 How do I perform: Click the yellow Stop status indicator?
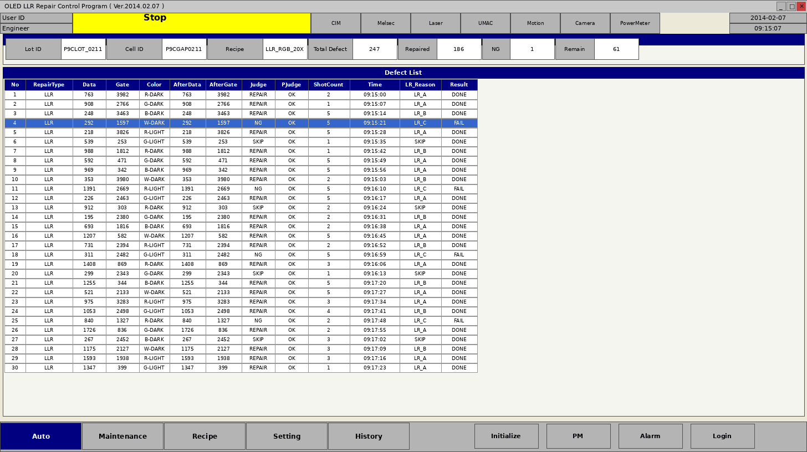pyautogui.click(x=191, y=23)
